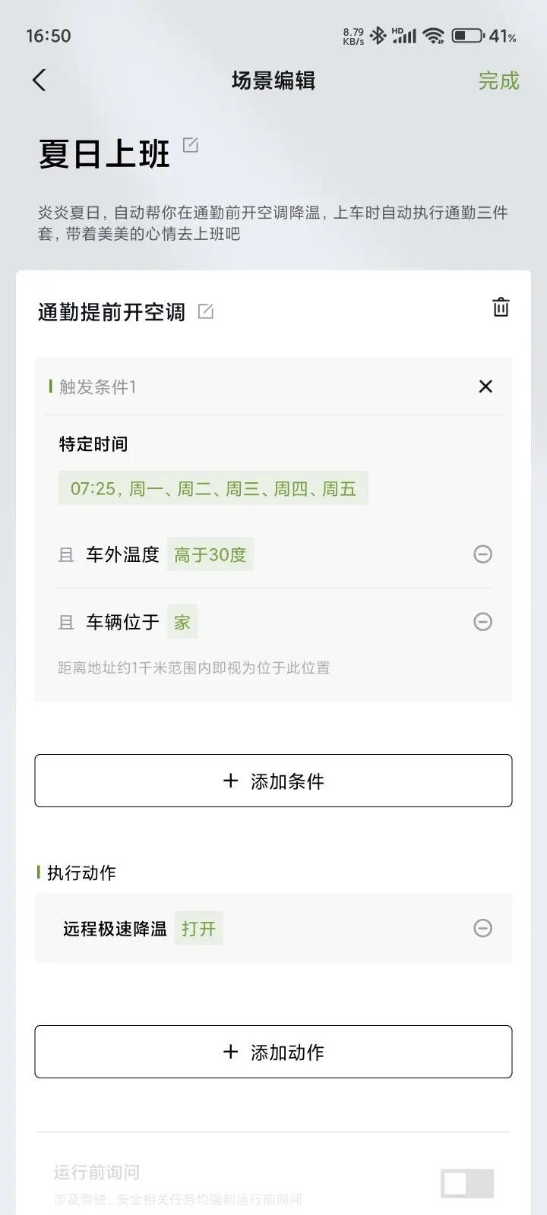Edit the 通勤提前开空调 name pencil icon
Screen dimensions: 547x1215
[206, 311]
